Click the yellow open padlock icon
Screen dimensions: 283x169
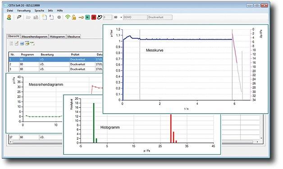pyautogui.click(x=74, y=17)
